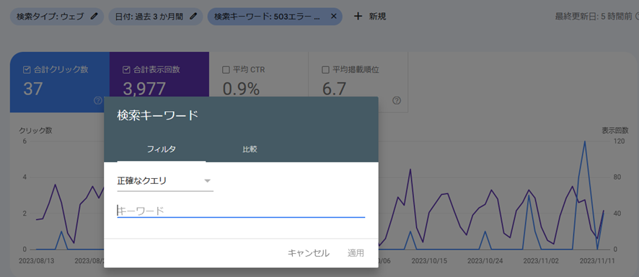
Task: Switch to the 比較 tab
Action: tap(250, 149)
